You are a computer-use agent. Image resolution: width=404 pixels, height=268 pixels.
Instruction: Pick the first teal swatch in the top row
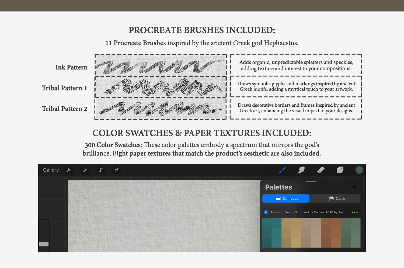[267, 223]
